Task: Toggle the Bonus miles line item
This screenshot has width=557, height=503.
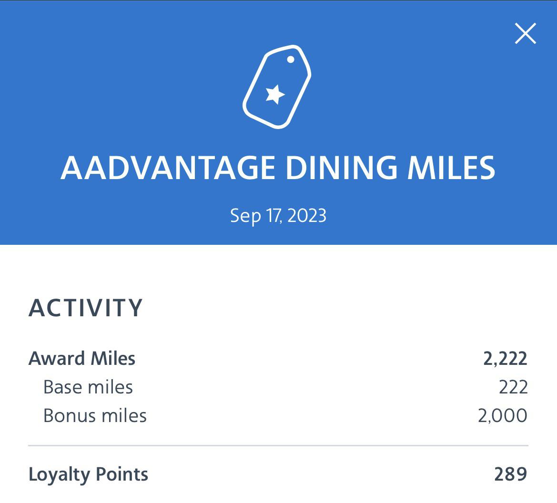Action: coord(278,416)
